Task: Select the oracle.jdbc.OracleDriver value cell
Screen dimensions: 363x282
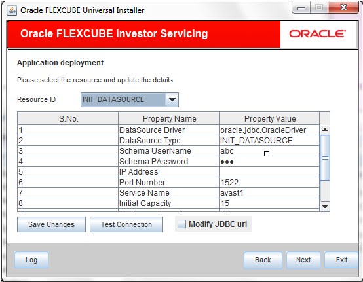Action: pos(269,130)
